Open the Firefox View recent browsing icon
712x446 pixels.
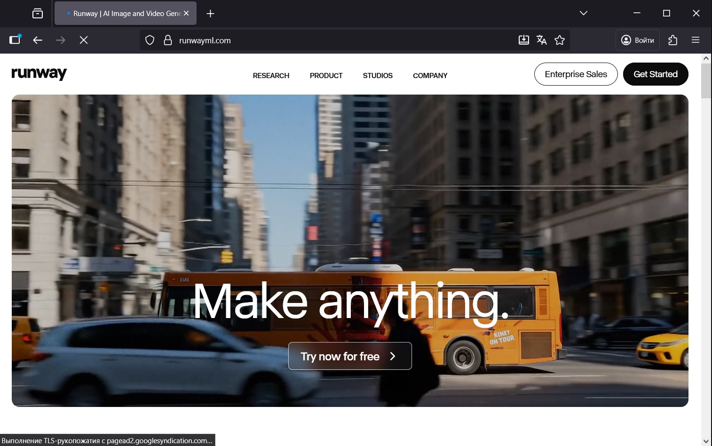[x=38, y=14]
